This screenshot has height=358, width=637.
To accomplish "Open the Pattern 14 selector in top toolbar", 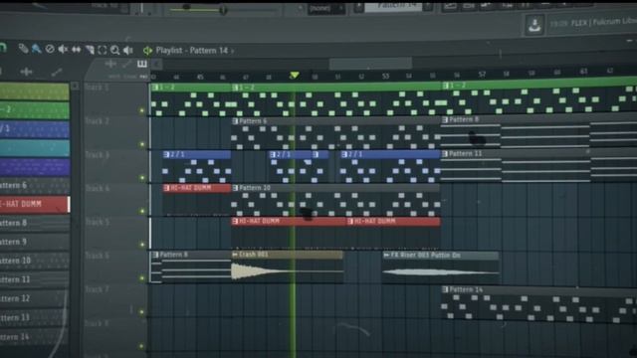I will (x=393, y=6).
